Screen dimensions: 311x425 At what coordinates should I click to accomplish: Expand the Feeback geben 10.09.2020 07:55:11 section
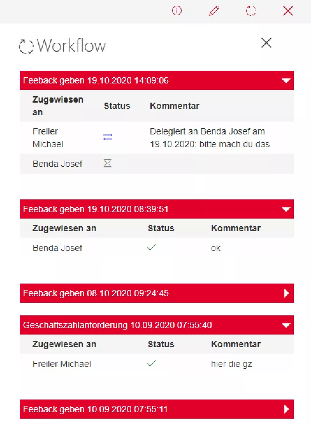[x=286, y=409]
